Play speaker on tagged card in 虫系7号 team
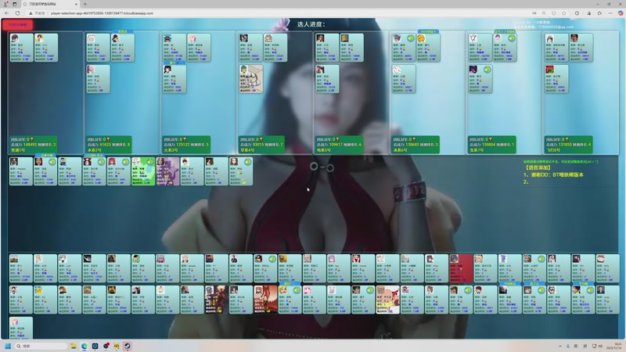 point(512,38)
